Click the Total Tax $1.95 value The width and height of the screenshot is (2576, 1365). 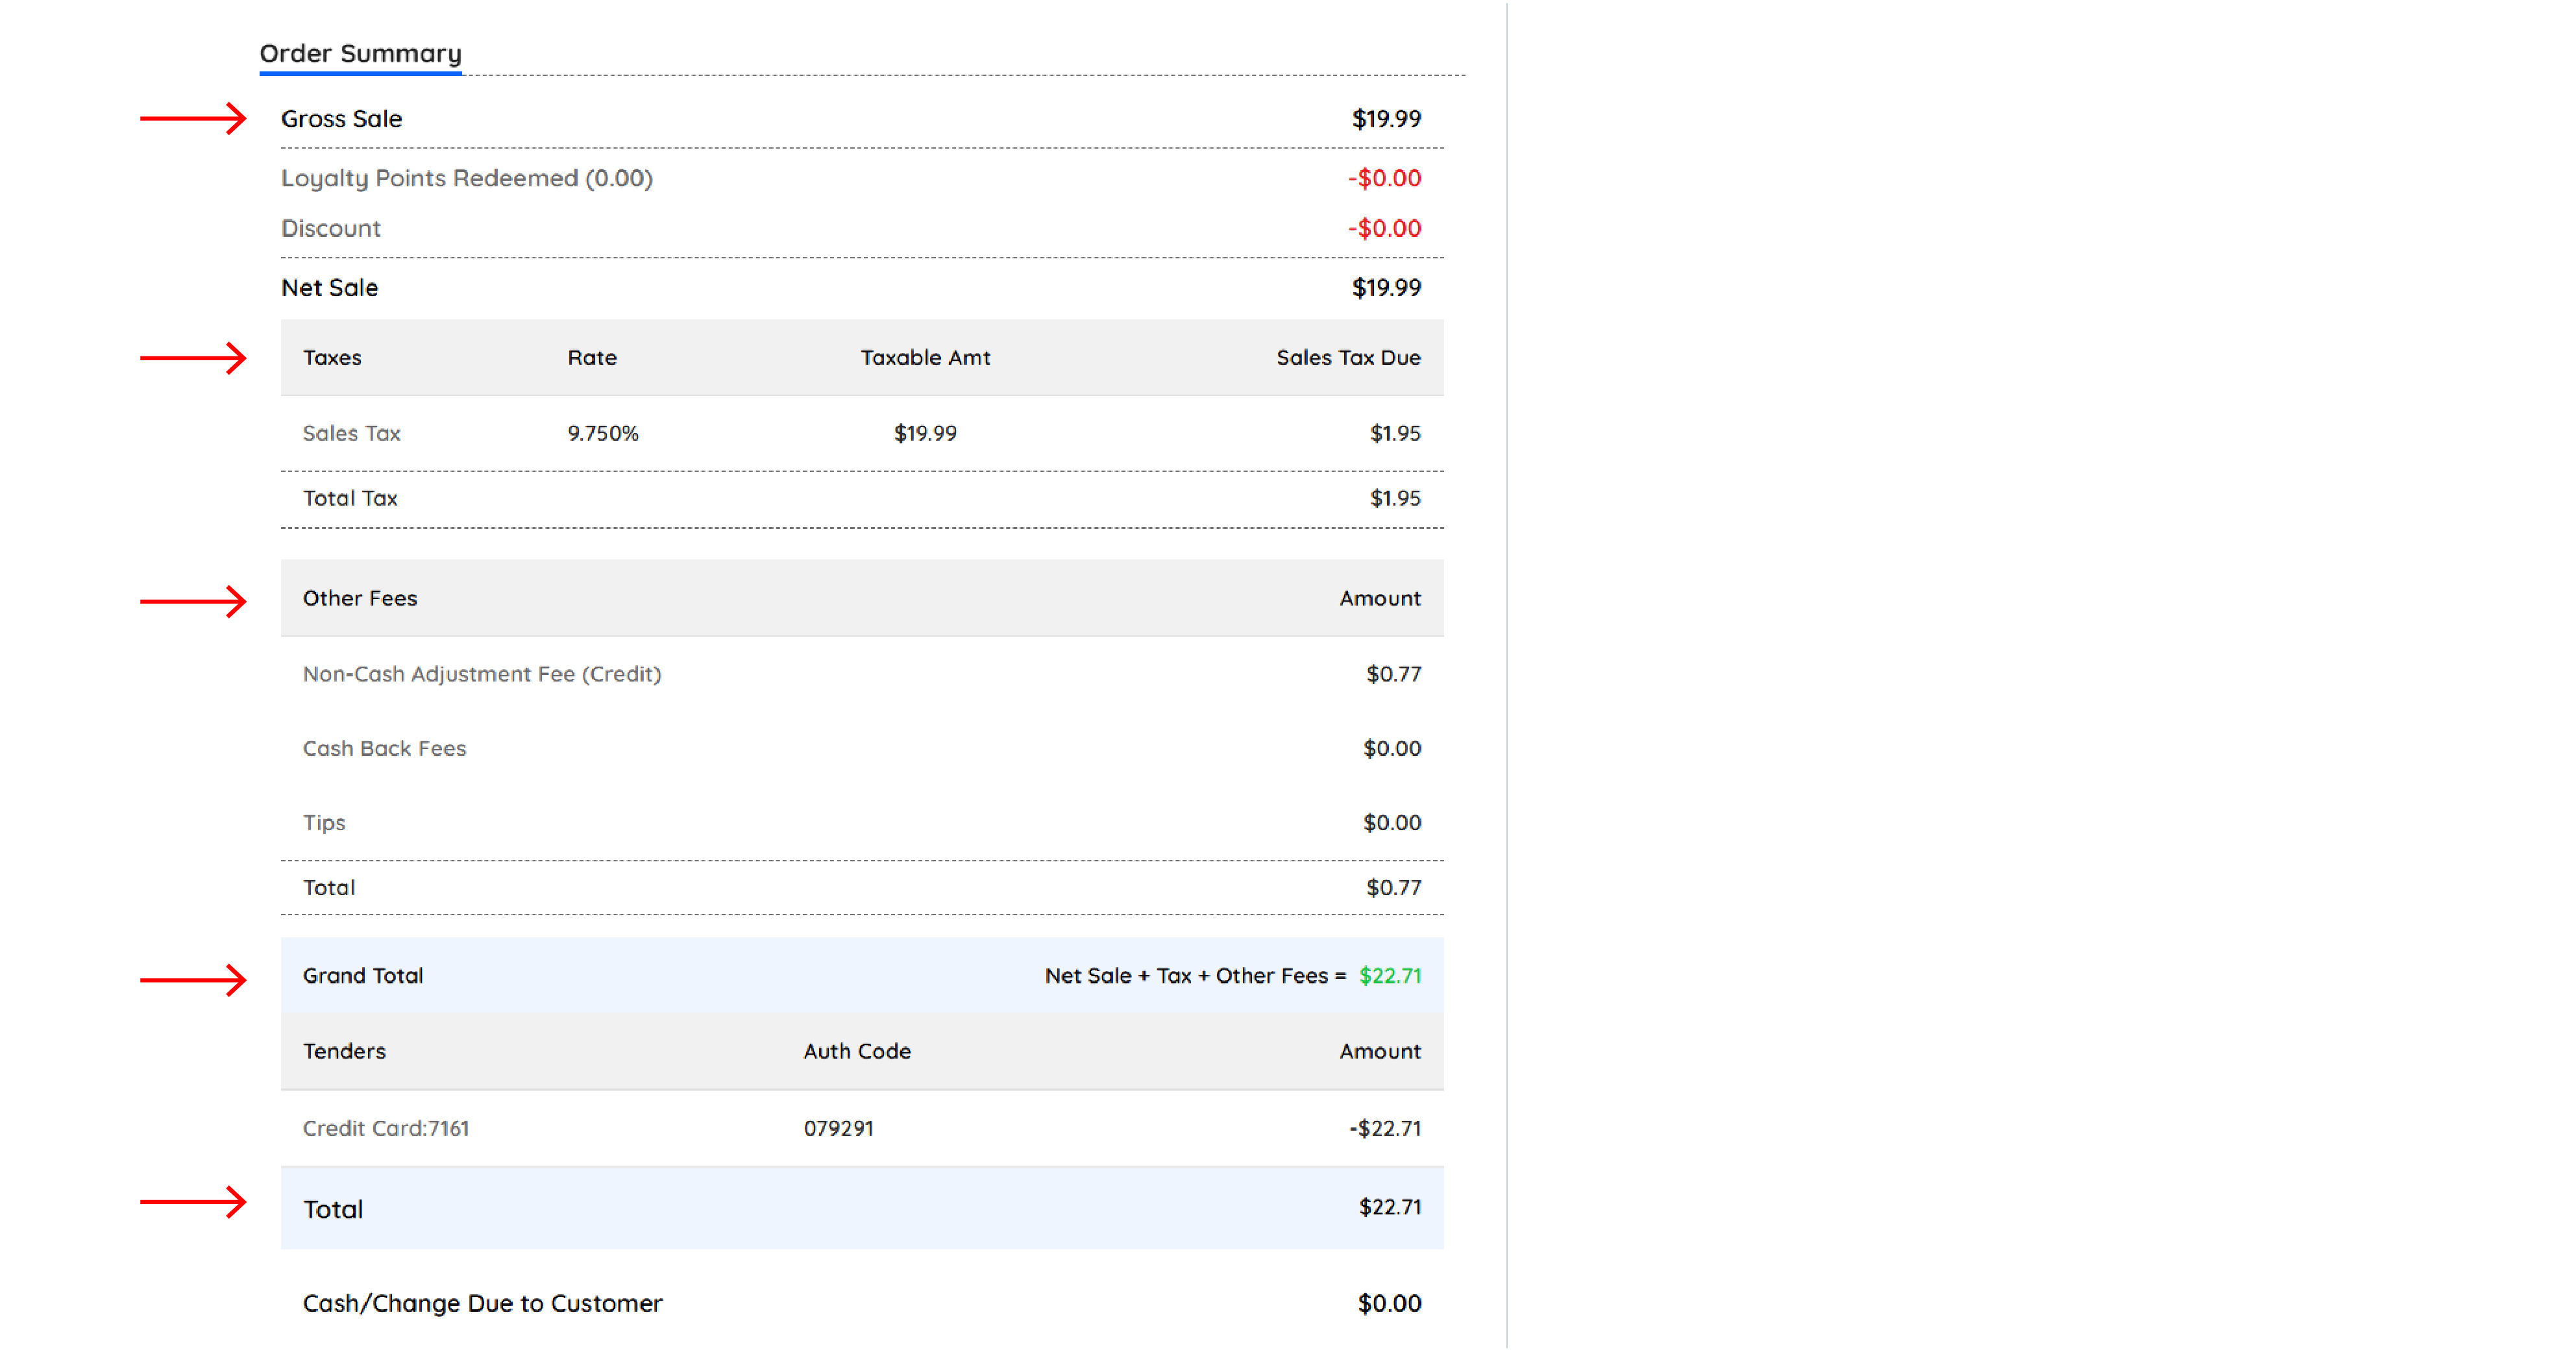point(1395,498)
